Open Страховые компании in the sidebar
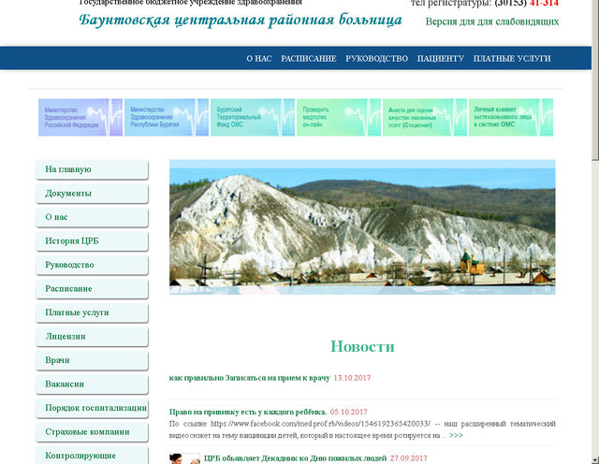The height and width of the screenshot is (464, 599). tap(92, 432)
